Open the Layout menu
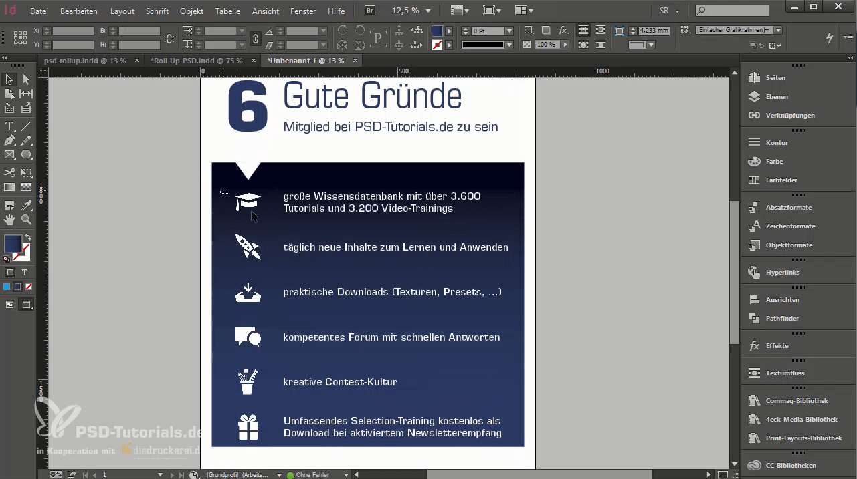The width and height of the screenshot is (857, 479). tap(122, 11)
